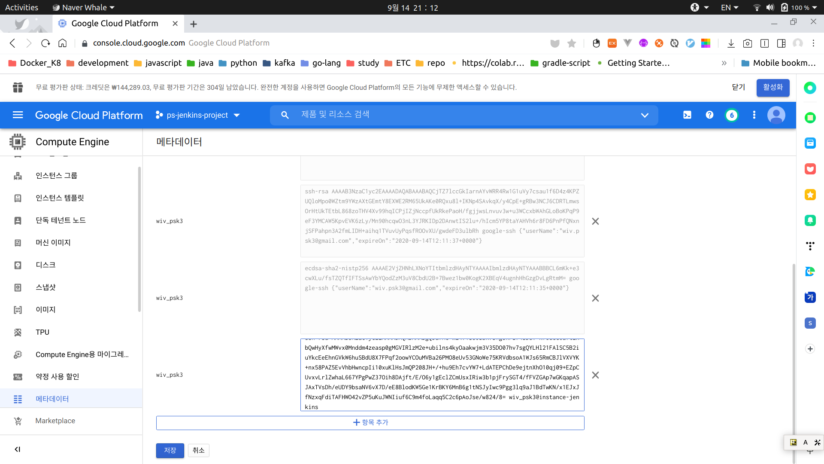Click the gift box free trial icon
824x464 pixels.
coord(18,87)
